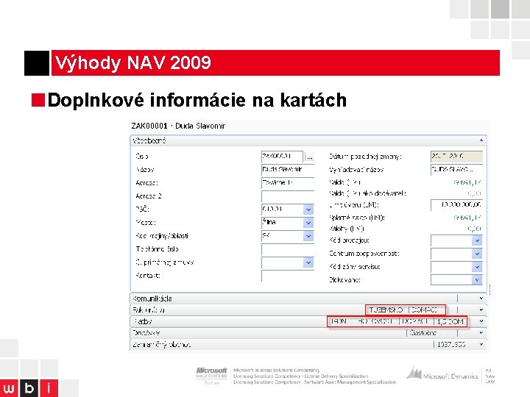Open the Zálohy (LM) value 0,00
530x397 pixels.
[x=474, y=229]
